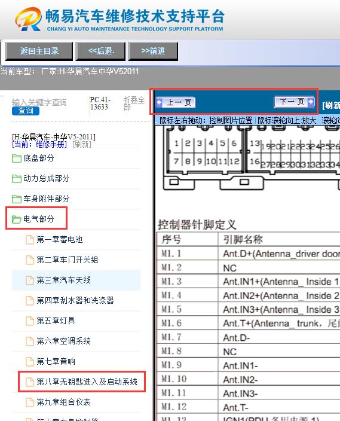Collapse the 电气部分 folder

[x=39, y=219]
